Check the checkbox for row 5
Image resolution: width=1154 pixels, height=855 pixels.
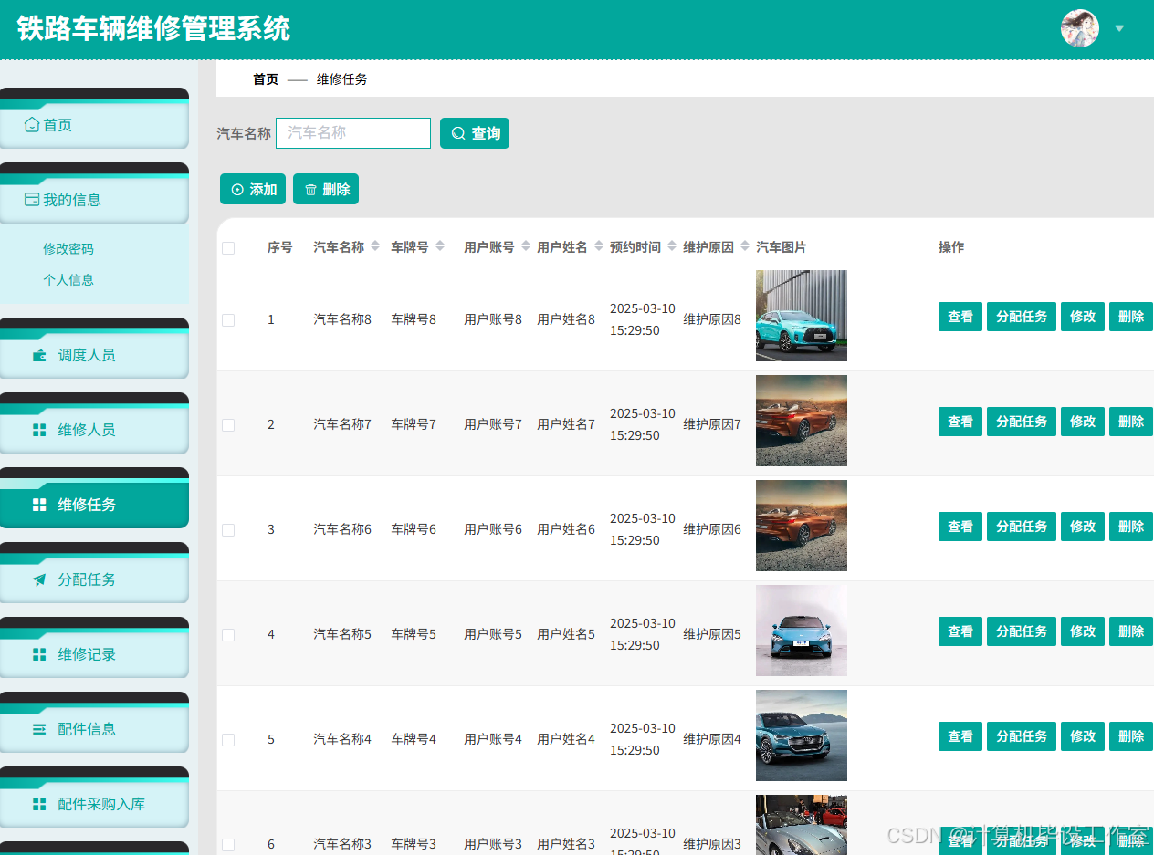228,740
